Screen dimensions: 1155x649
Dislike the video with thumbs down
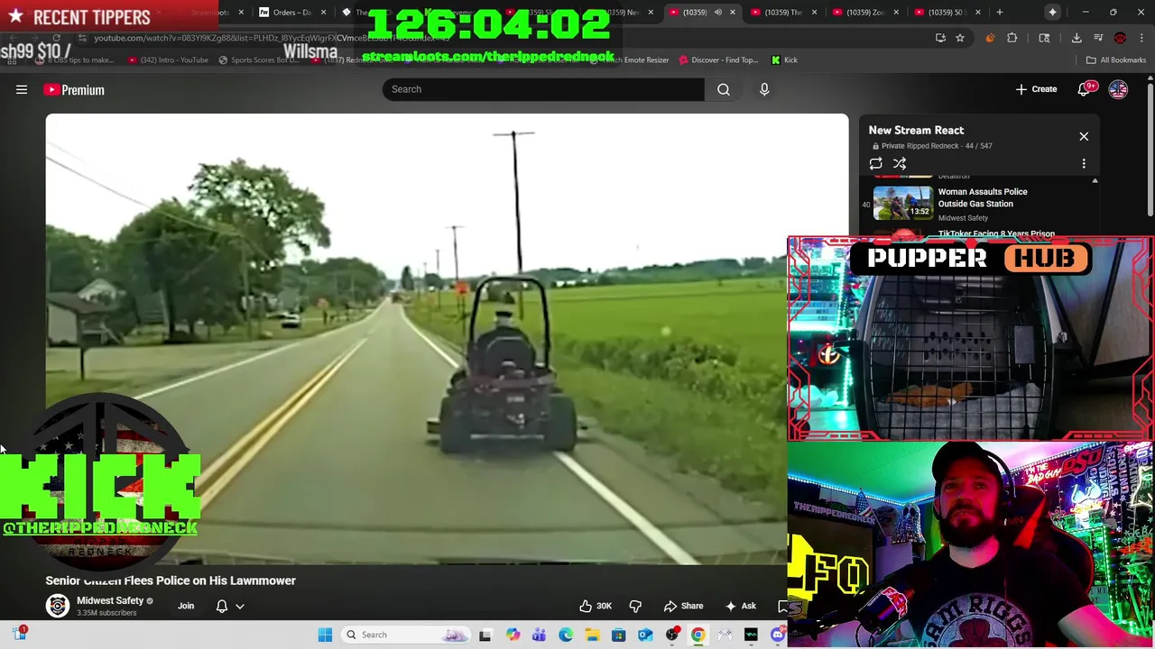click(x=635, y=606)
